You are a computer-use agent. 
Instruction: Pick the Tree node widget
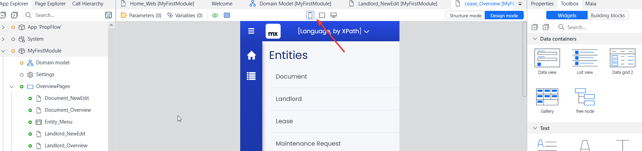pos(585,101)
